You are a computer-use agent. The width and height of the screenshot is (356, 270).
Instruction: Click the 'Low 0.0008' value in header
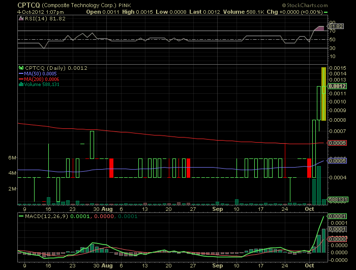click(x=171, y=12)
